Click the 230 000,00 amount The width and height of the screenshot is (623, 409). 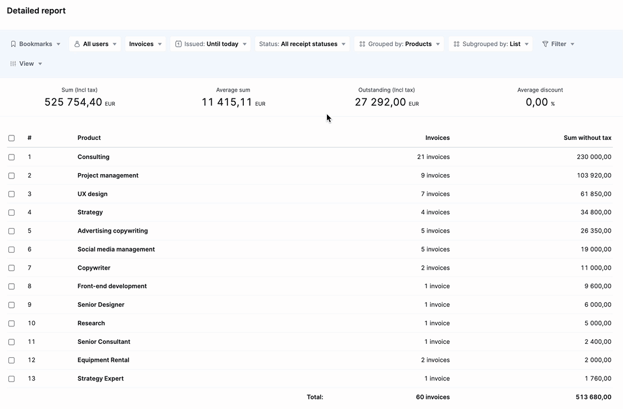(594, 157)
